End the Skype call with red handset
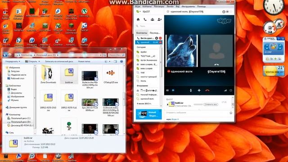 pos(207,90)
